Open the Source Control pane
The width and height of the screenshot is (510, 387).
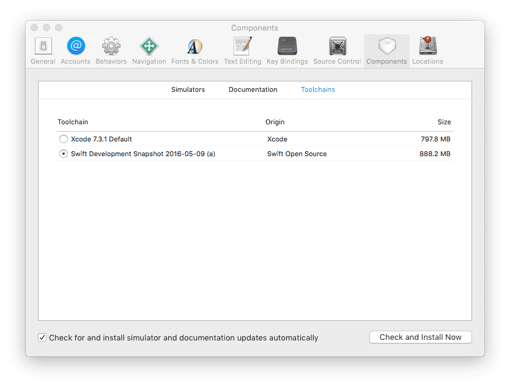coord(337,50)
